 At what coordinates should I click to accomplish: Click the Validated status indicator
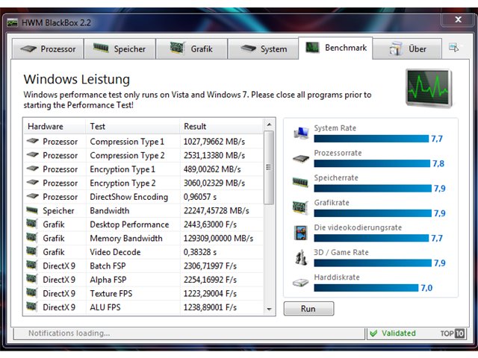point(393,333)
